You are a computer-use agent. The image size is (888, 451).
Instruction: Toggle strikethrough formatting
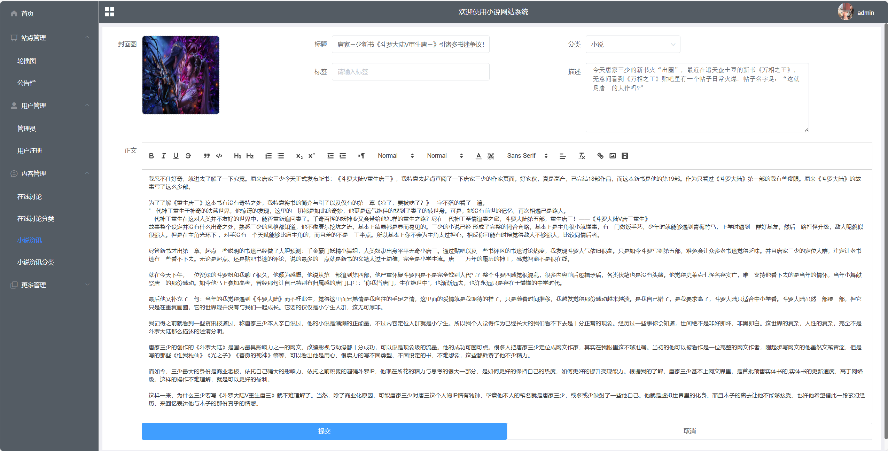[x=188, y=156]
